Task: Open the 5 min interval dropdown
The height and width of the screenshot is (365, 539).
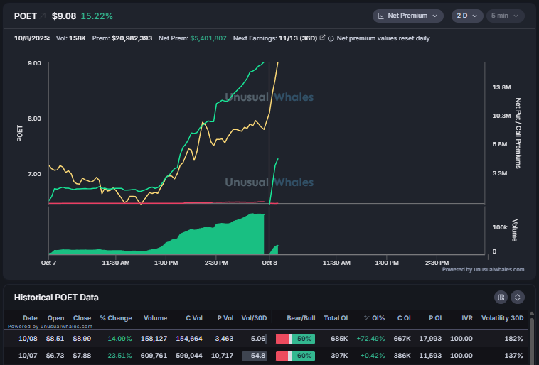Action: [505, 16]
